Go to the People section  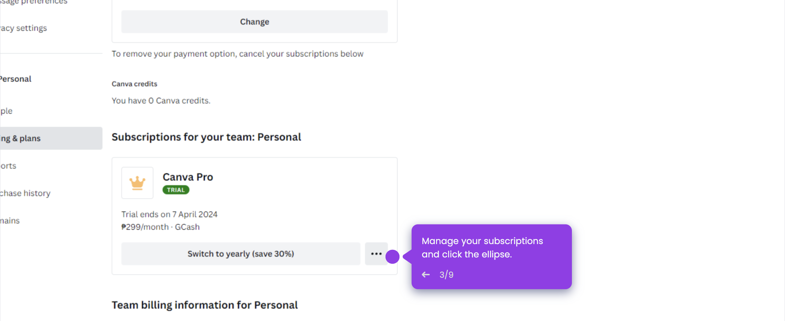click(6, 111)
